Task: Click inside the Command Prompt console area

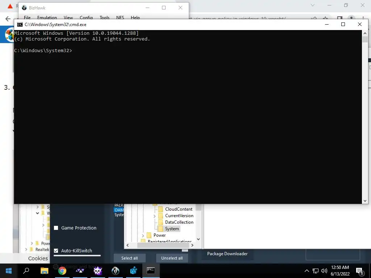Action: pos(188,117)
